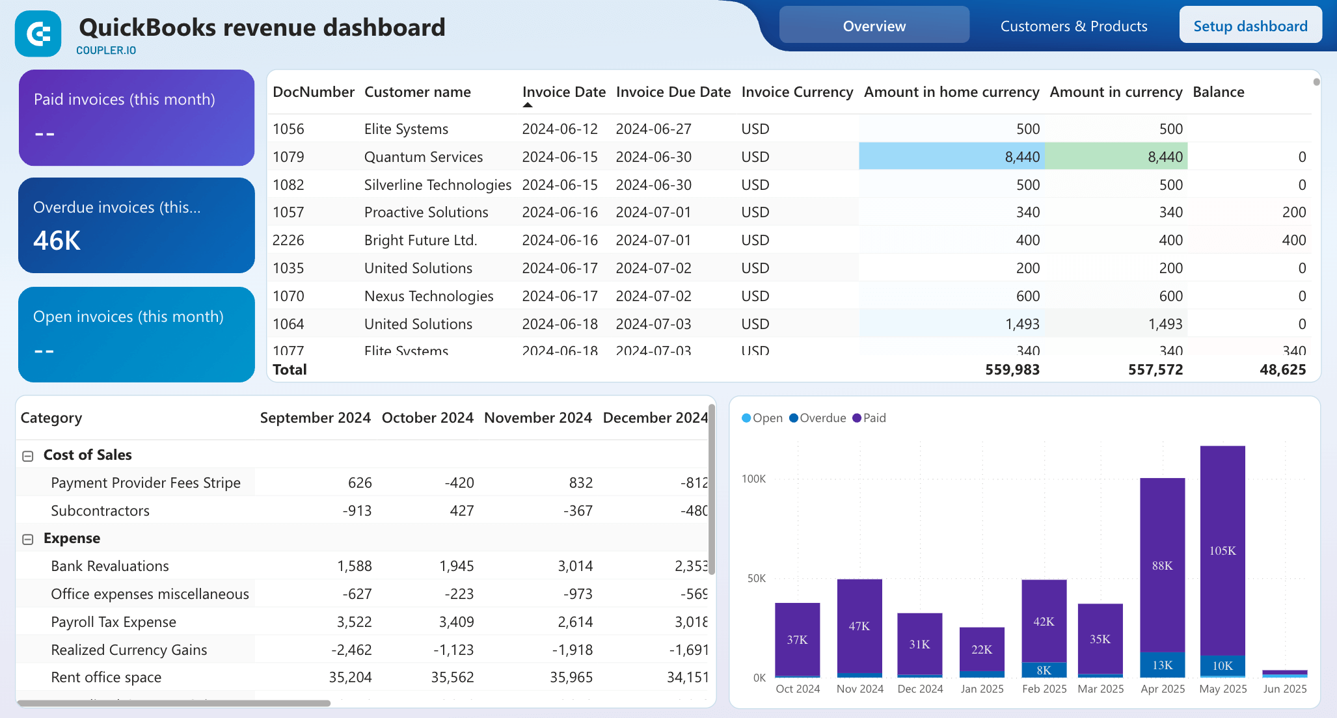Screen dimensions: 1337x718
Task: Select Nexus Technologies customer cell
Action: pos(429,296)
